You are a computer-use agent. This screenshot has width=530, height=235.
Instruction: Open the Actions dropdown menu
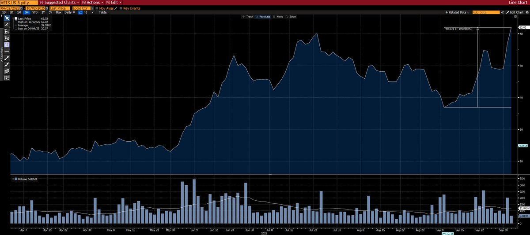(x=92, y=3)
